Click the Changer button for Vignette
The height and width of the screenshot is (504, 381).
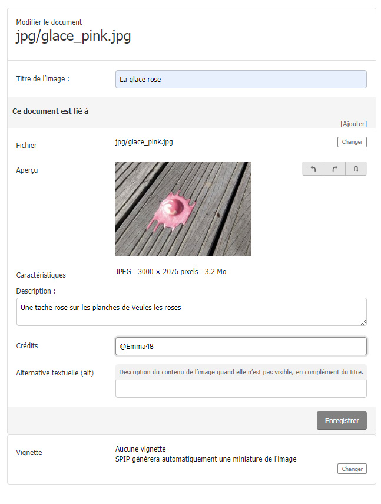(352, 469)
